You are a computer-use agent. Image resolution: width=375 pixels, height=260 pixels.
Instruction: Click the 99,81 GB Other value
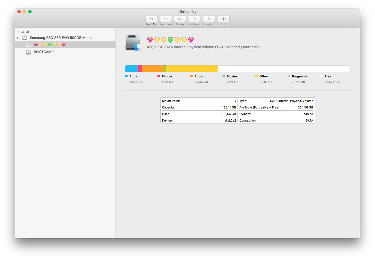click(x=266, y=82)
